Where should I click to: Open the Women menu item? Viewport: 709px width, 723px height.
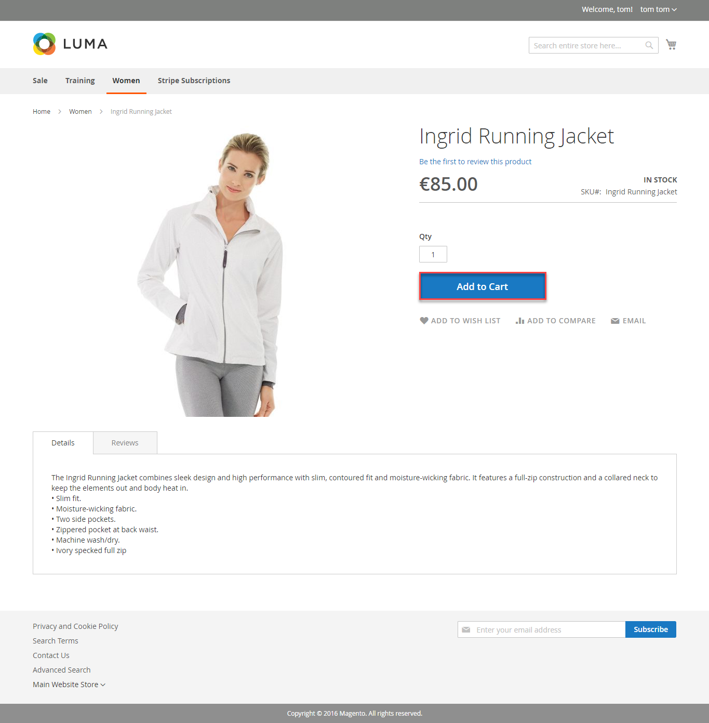126,81
